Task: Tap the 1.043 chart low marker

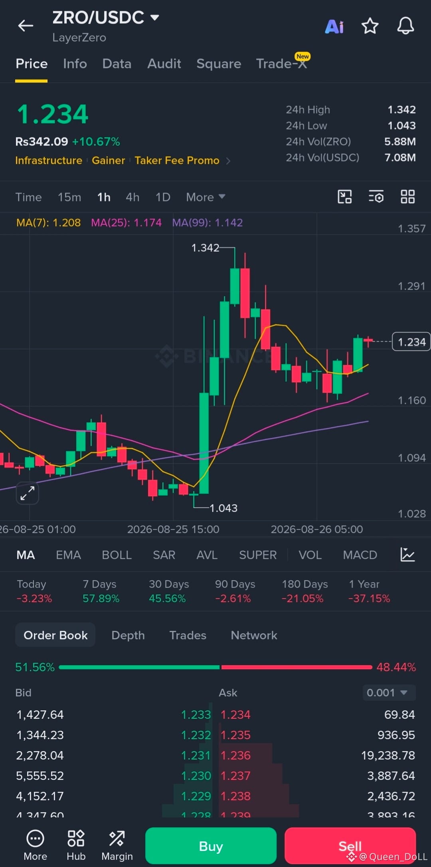Action: [223, 508]
